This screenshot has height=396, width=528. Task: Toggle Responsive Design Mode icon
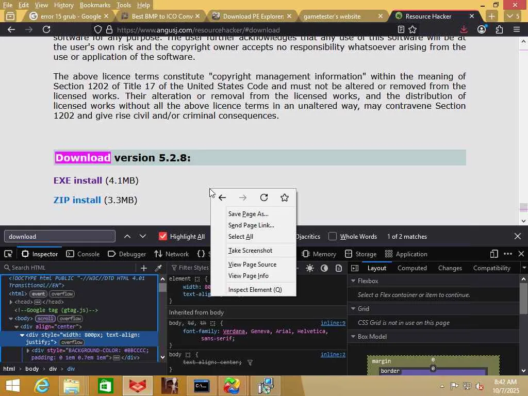(494, 254)
